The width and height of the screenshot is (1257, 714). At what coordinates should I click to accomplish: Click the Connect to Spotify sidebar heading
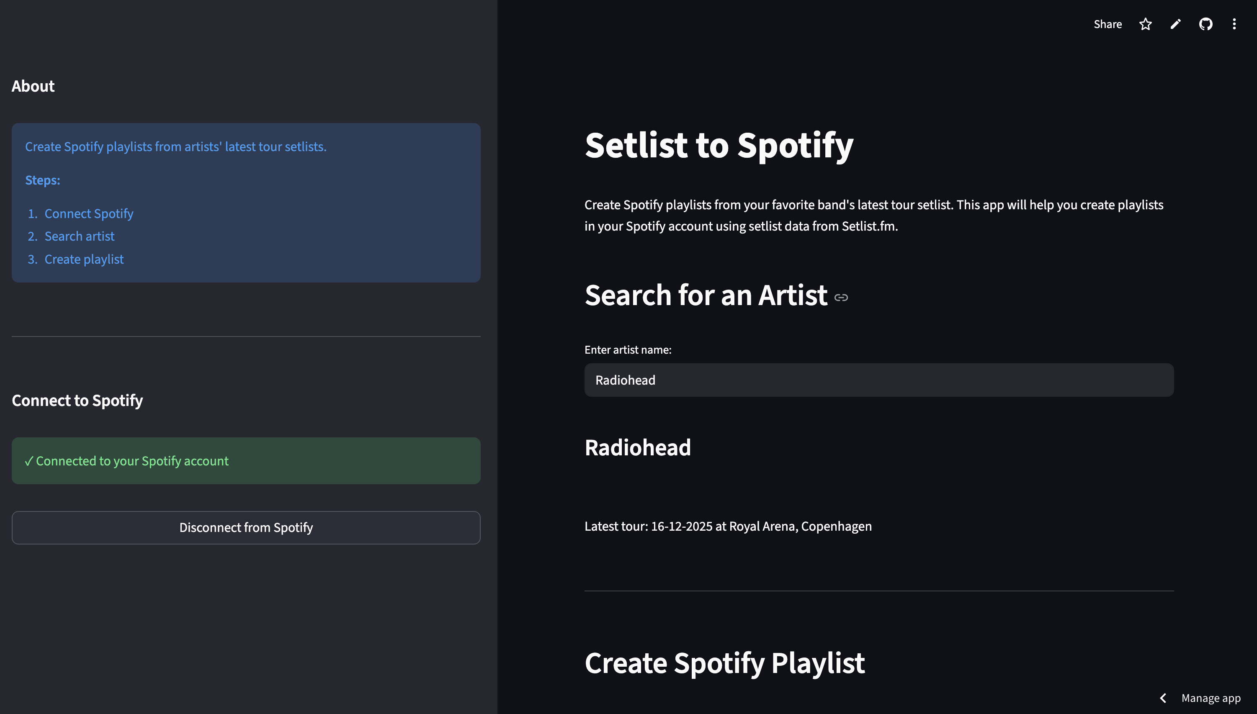coord(77,401)
